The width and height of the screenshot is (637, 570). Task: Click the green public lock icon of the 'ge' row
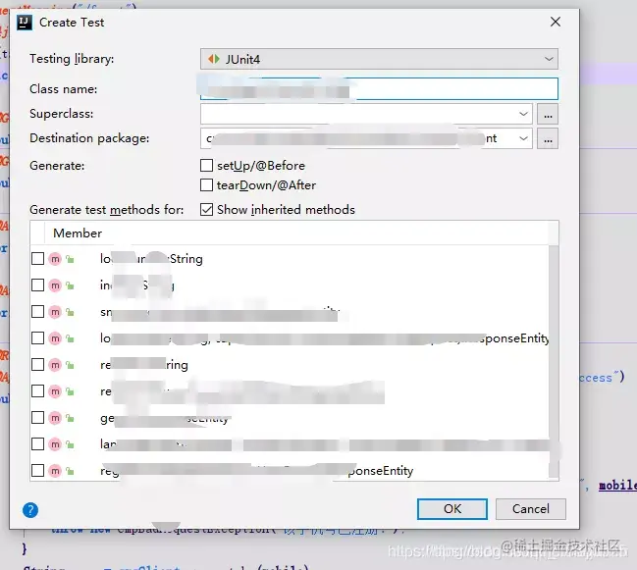tap(70, 418)
